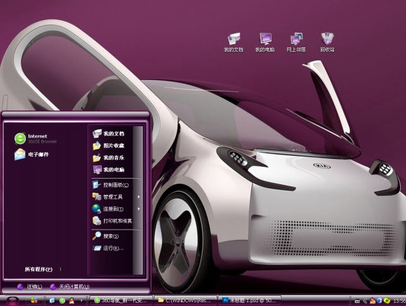The width and height of the screenshot is (406, 306).
Task: Expand 所有程序 program list
Action: coord(39,269)
